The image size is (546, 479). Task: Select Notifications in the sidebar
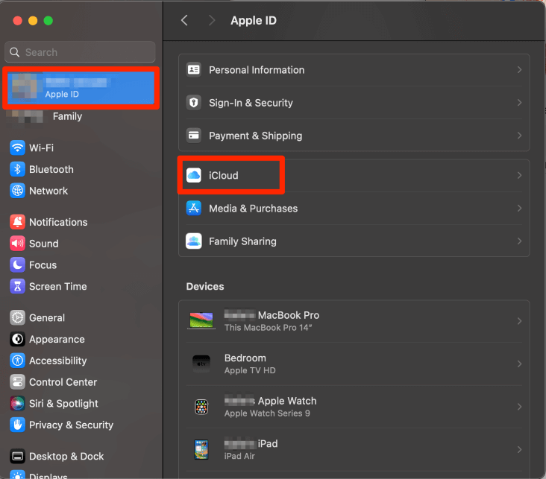[58, 222]
